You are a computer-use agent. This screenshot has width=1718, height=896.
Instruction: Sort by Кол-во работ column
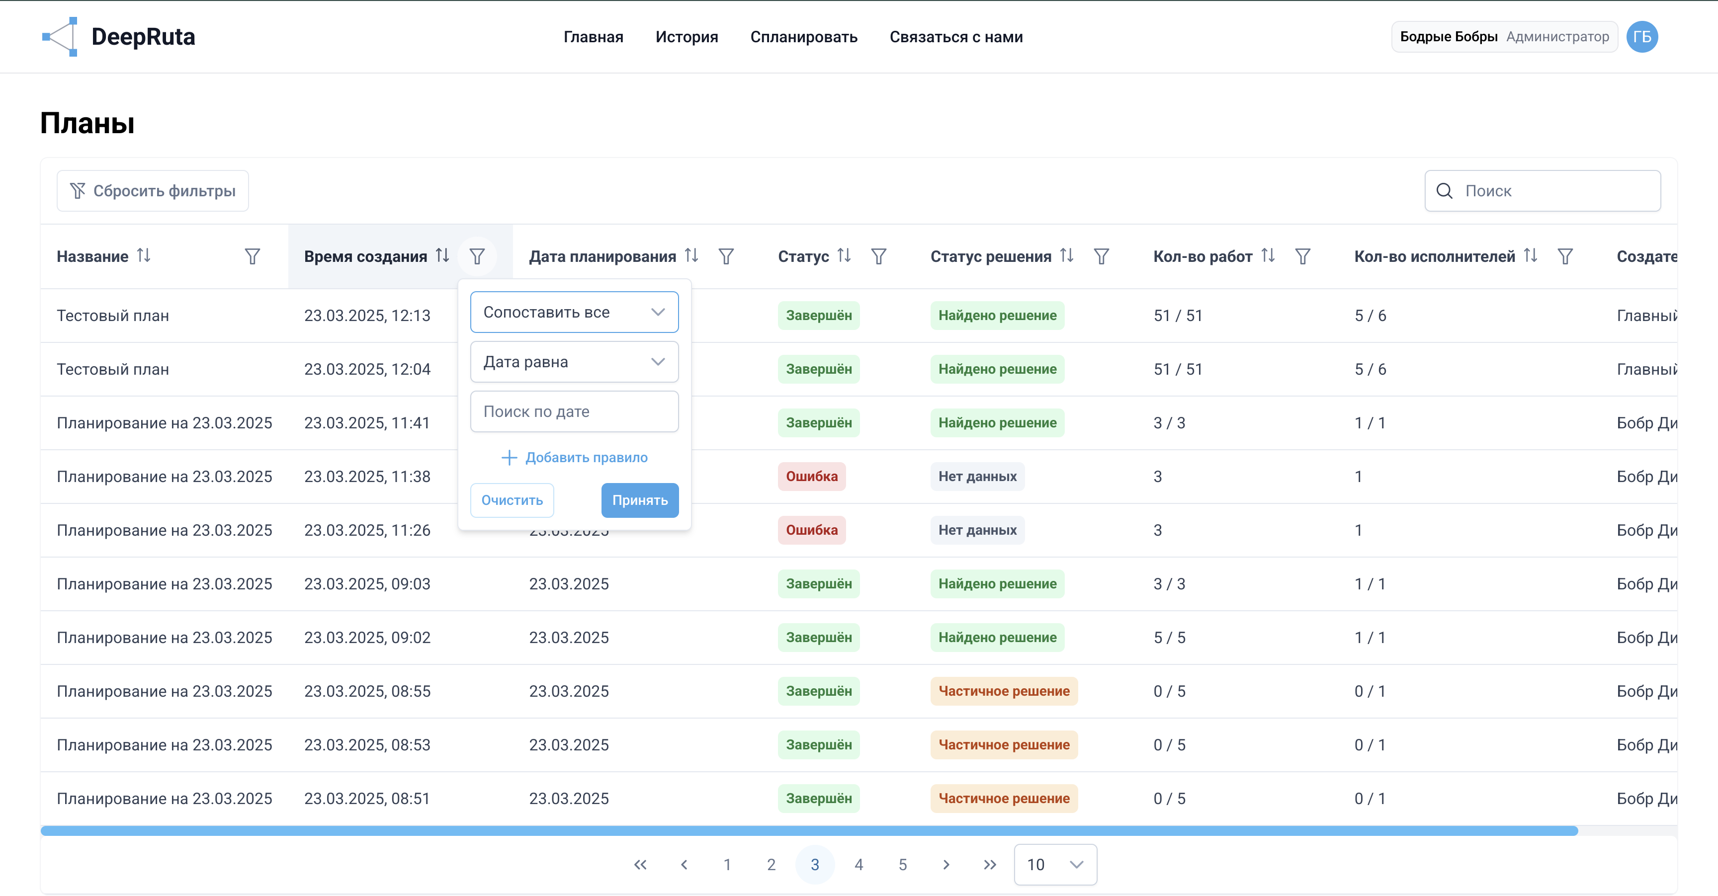click(1268, 256)
